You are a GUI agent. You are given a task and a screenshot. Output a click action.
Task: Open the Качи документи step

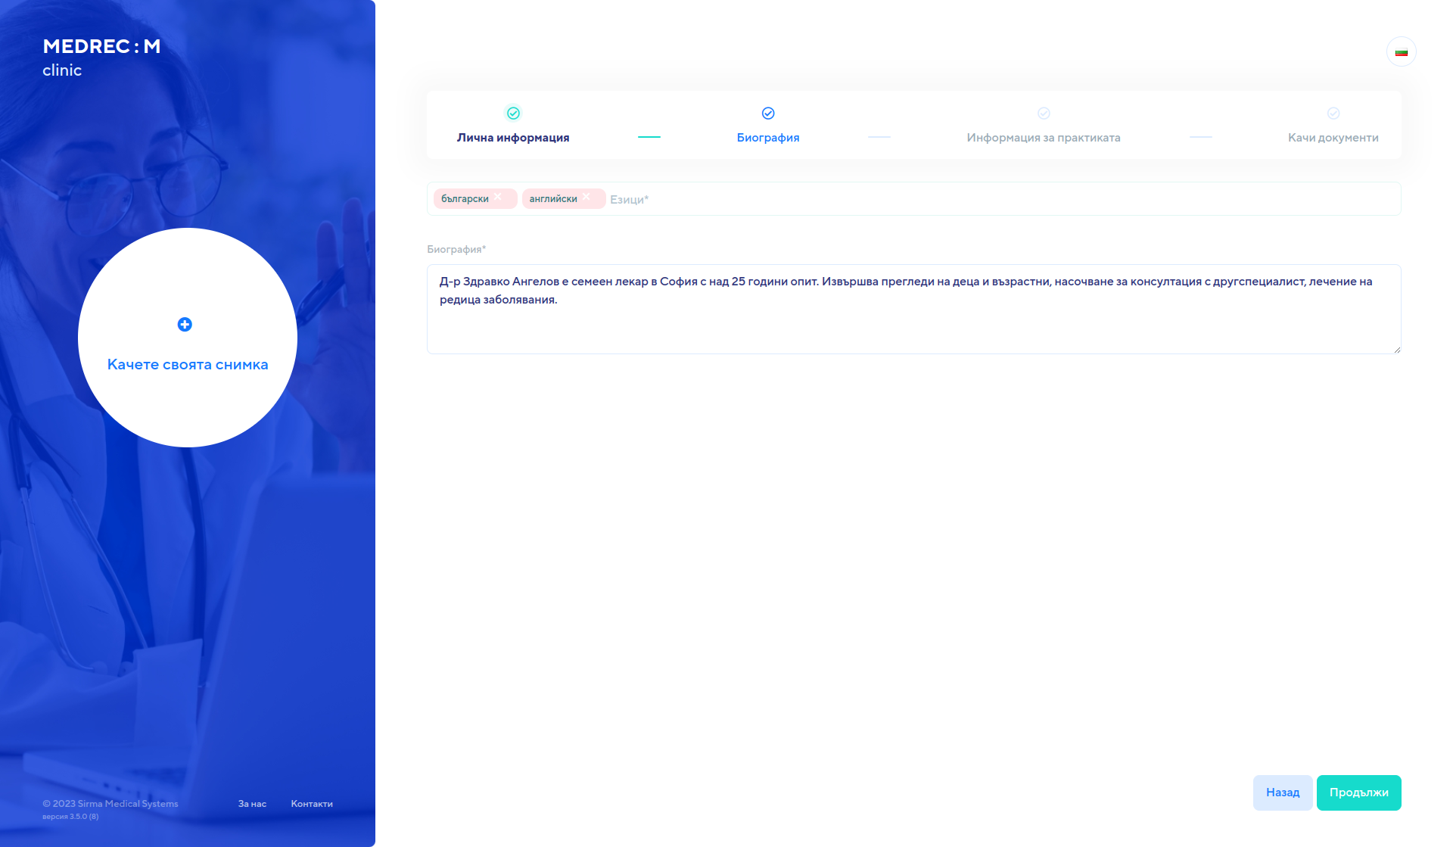pyautogui.click(x=1333, y=138)
